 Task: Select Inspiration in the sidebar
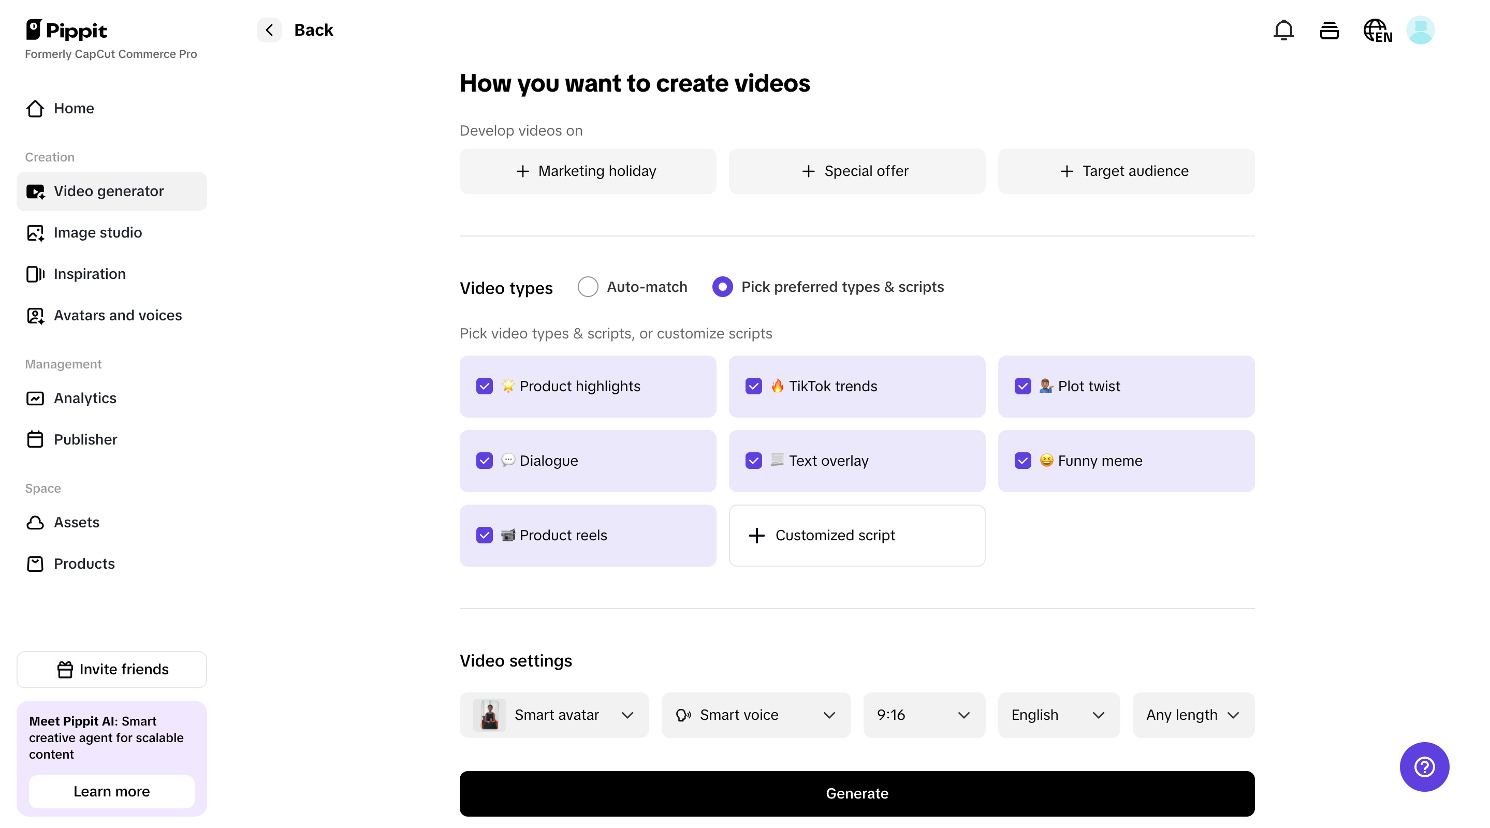tap(89, 273)
